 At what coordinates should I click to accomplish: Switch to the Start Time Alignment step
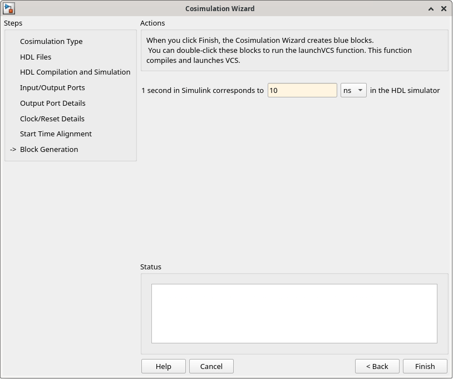[56, 134]
